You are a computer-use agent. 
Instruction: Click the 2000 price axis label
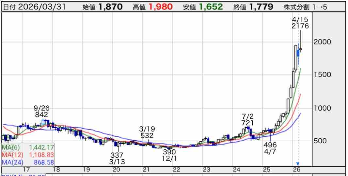(323, 42)
